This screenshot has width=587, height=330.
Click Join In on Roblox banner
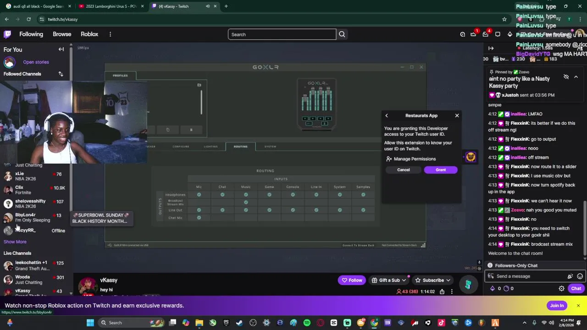[557, 306]
